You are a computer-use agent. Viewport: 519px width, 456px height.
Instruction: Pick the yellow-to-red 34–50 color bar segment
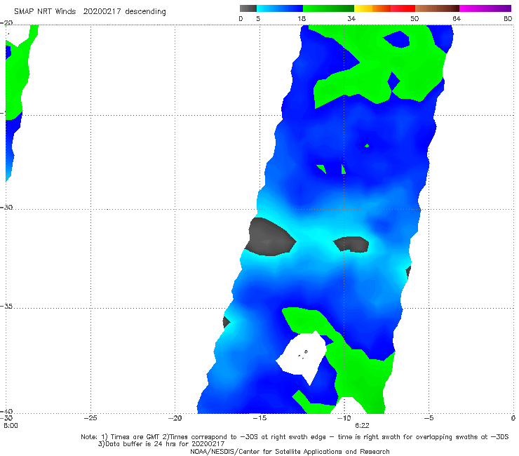click(x=384, y=8)
